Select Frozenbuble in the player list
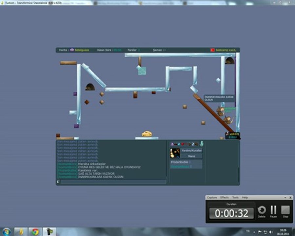This screenshot has height=236, width=295. (x=179, y=162)
